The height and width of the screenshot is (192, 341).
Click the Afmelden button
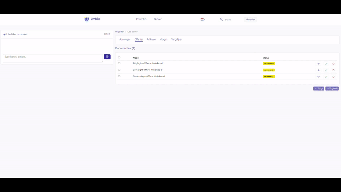point(250,20)
